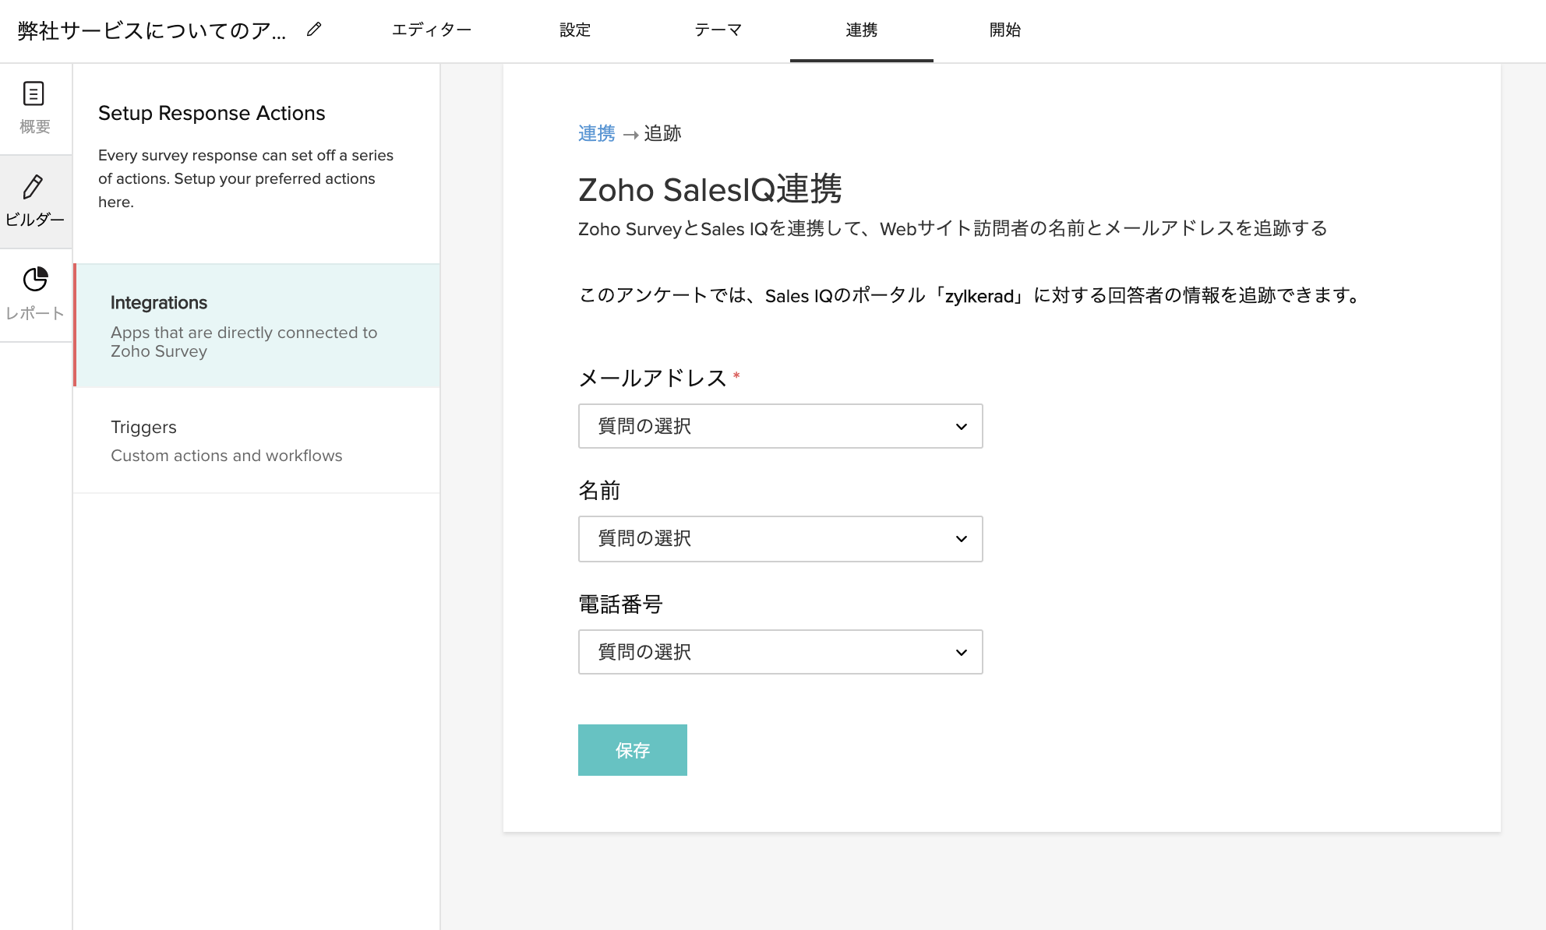Switch to the エディター tab

coord(431,30)
